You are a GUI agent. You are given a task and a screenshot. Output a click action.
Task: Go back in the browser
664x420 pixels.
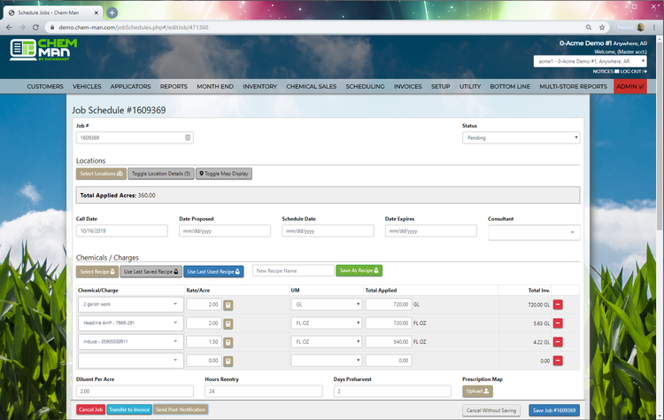click(x=10, y=27)
